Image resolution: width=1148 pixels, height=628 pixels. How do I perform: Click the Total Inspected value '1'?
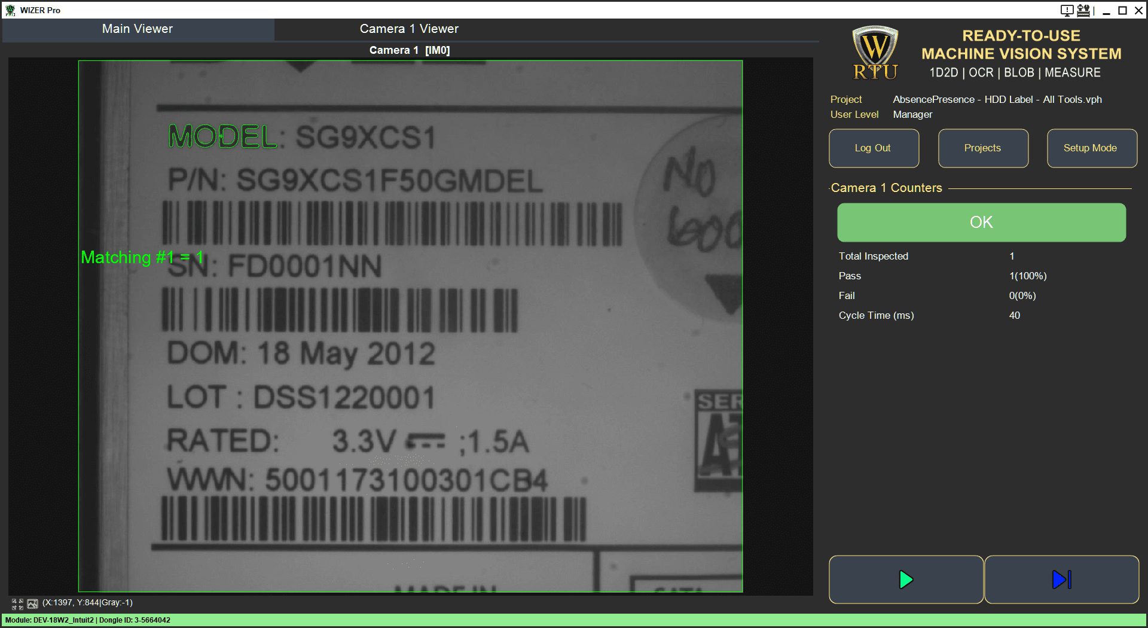(x=1012, y=256)
